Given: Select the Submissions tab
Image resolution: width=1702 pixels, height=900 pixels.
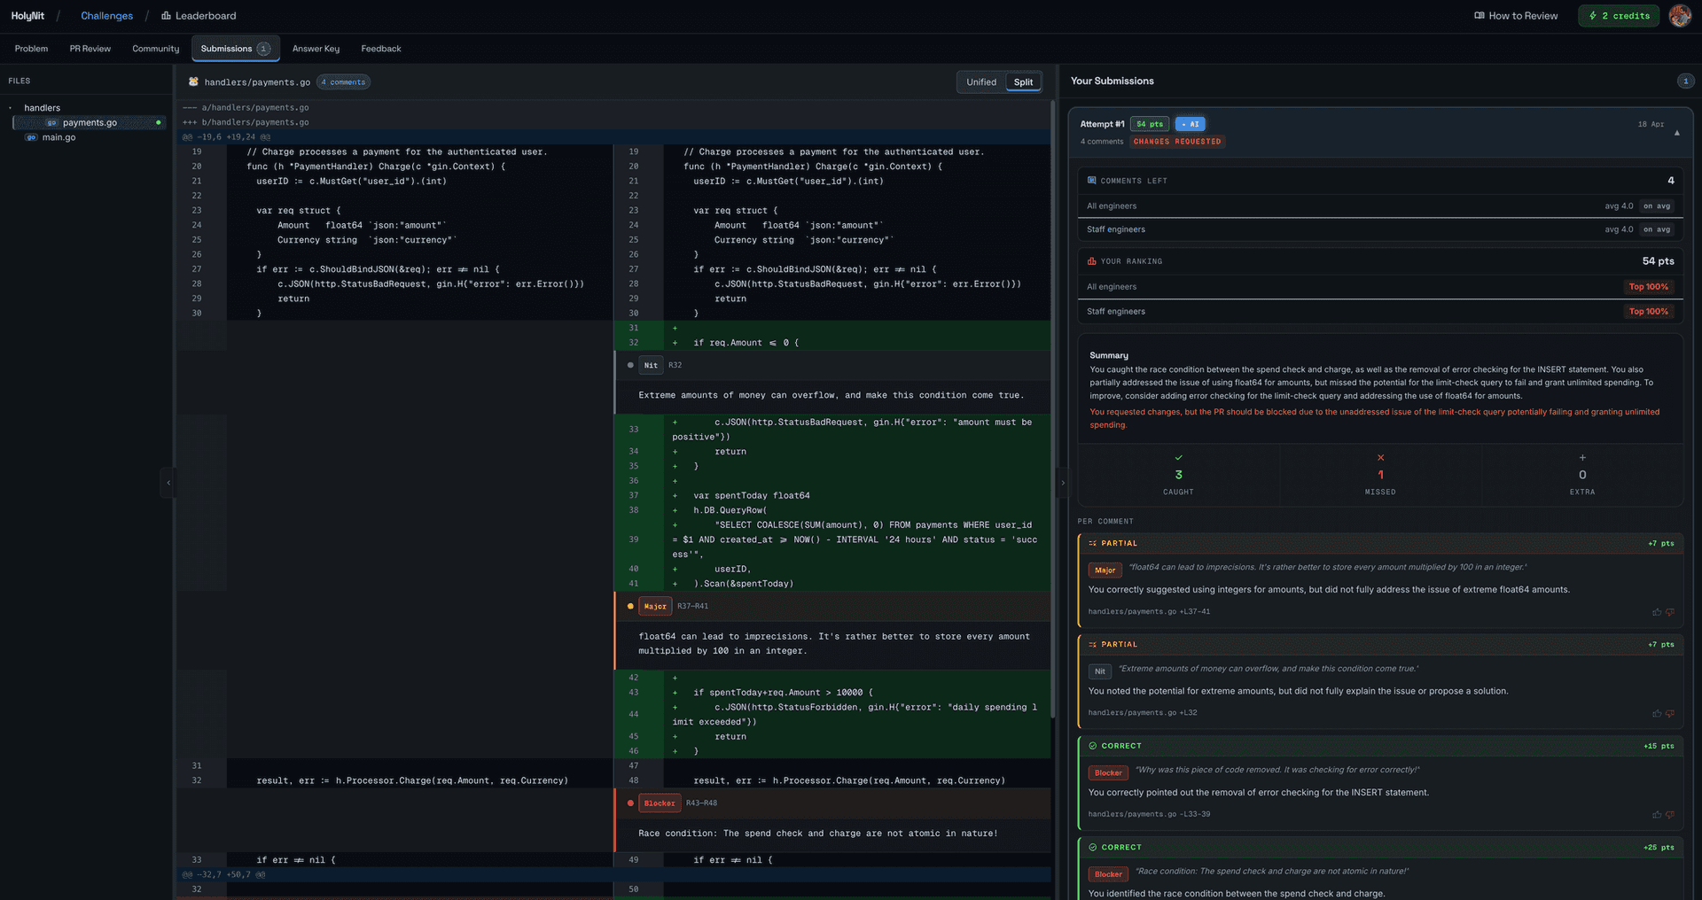Looking at the screenshot, I should coord(236,49).
